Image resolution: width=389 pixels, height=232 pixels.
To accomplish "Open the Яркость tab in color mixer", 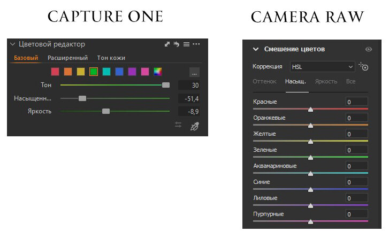I will [326, 81].
